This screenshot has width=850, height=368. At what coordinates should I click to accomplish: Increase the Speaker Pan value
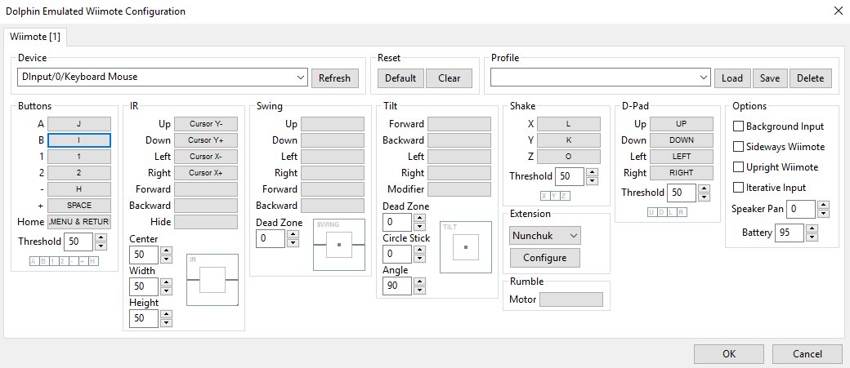824,205
